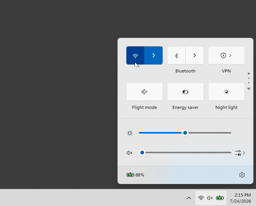Show hidden tray icons chevron

point(189,198)
